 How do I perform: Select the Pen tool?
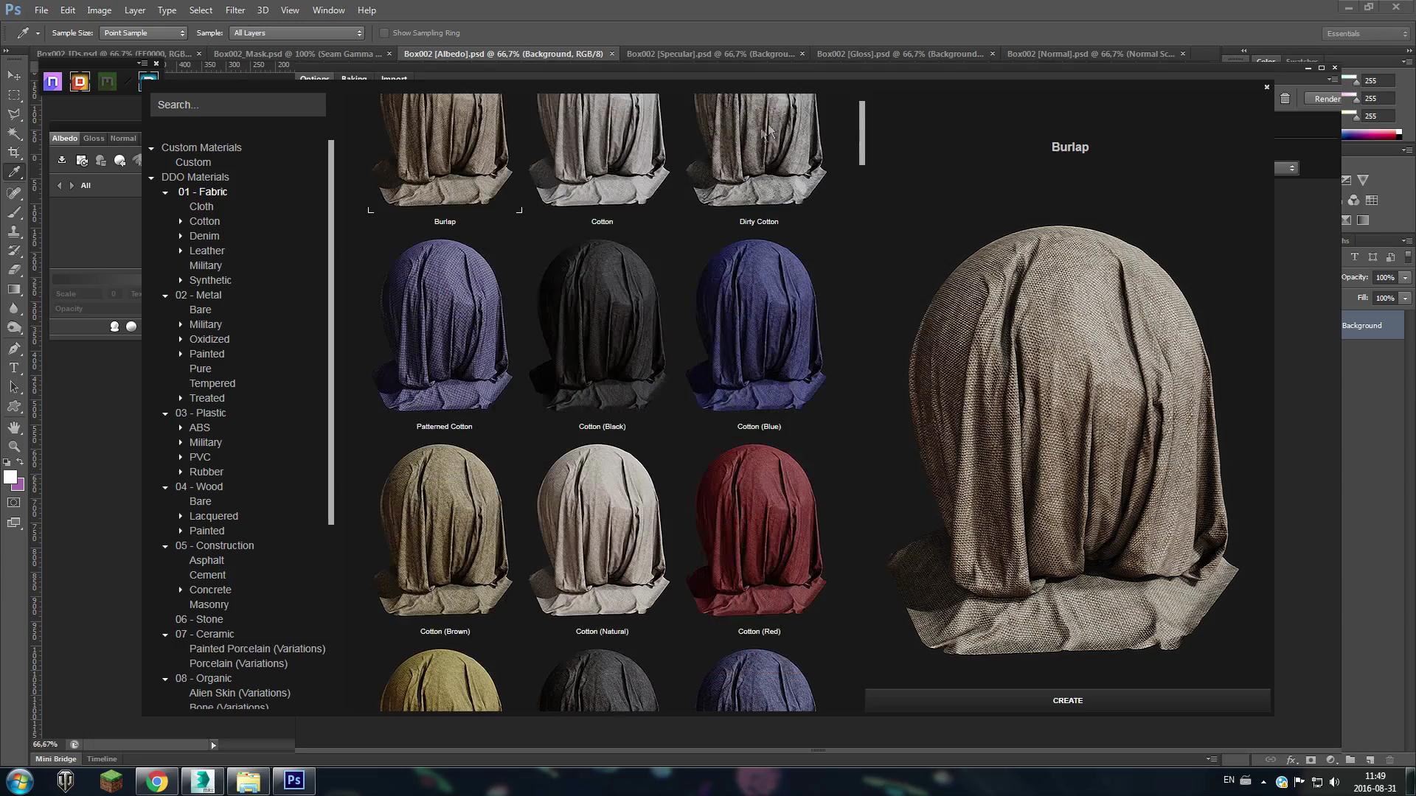[14, 348]
